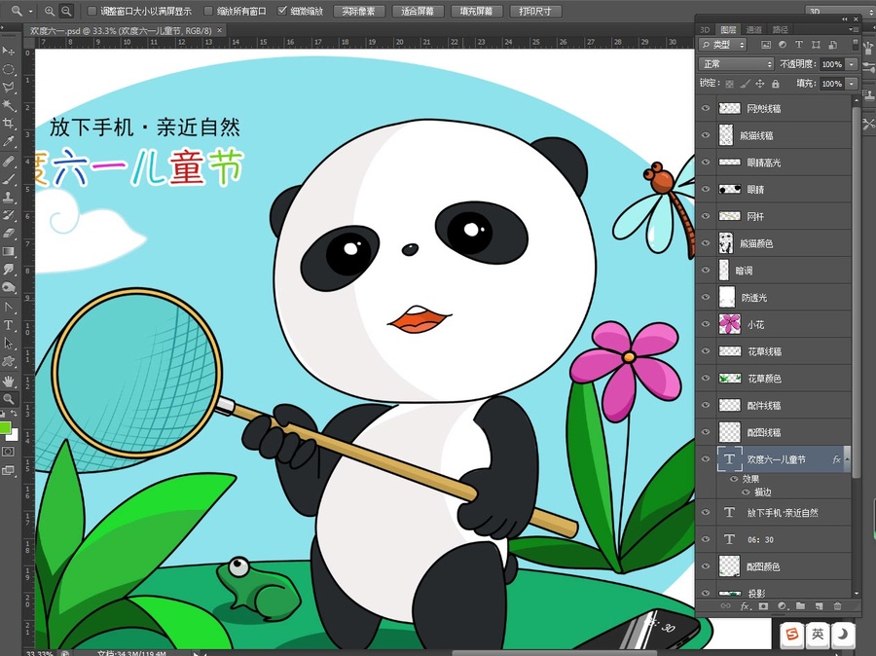Select the Polygonal Lasso tool

(9, 88)
